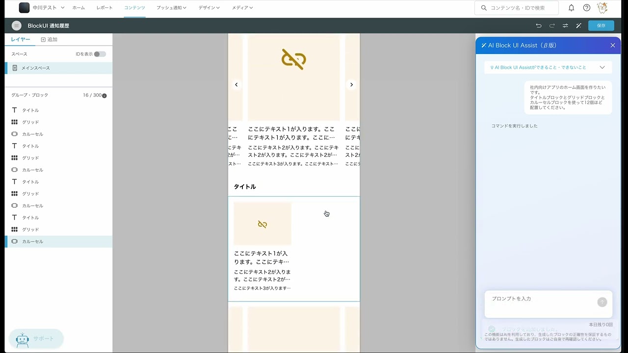The image size is (628, 353).
Task: Select the メインスペース row
Action: pos(58,68)
